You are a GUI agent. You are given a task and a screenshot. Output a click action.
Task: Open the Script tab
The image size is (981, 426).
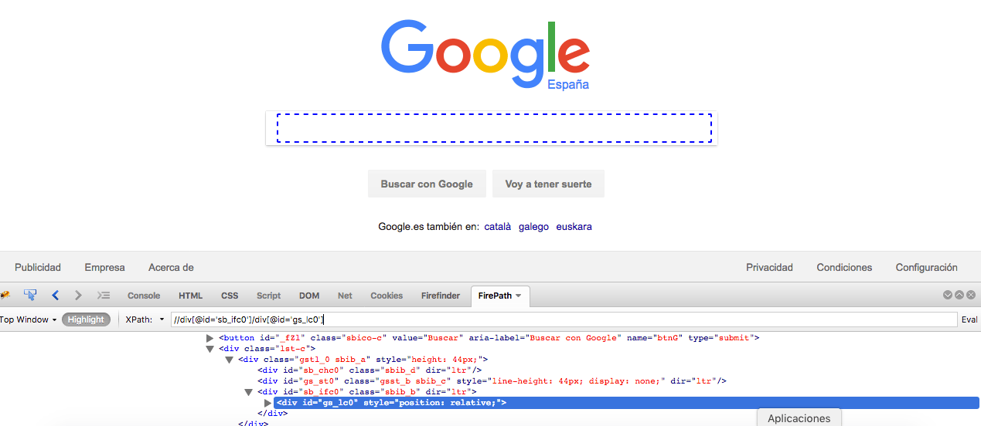(268, 296)
